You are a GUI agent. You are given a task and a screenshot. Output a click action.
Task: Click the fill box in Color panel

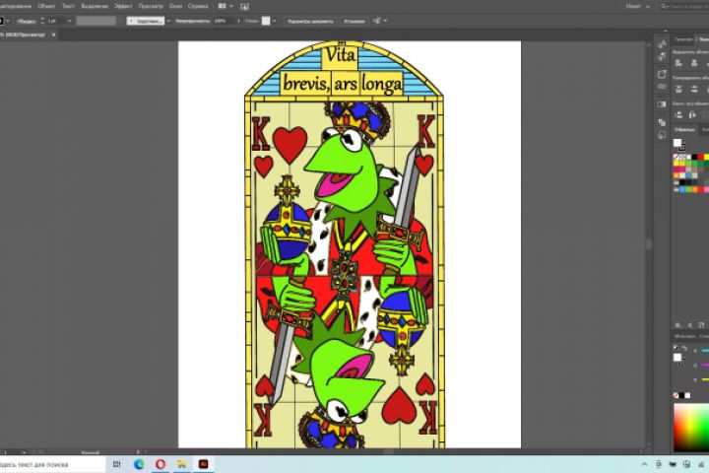[677, 358]
